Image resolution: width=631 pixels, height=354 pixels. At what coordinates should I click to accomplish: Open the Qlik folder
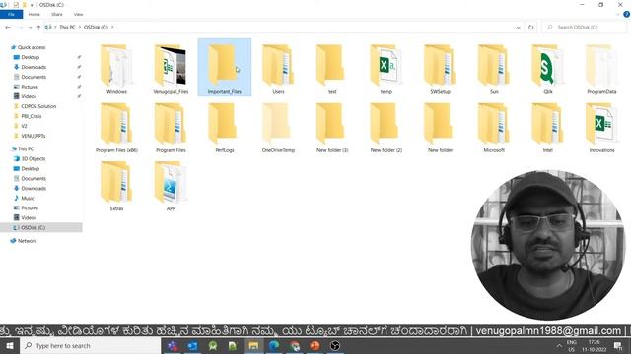pyautogui.click(x=548, y=68)
